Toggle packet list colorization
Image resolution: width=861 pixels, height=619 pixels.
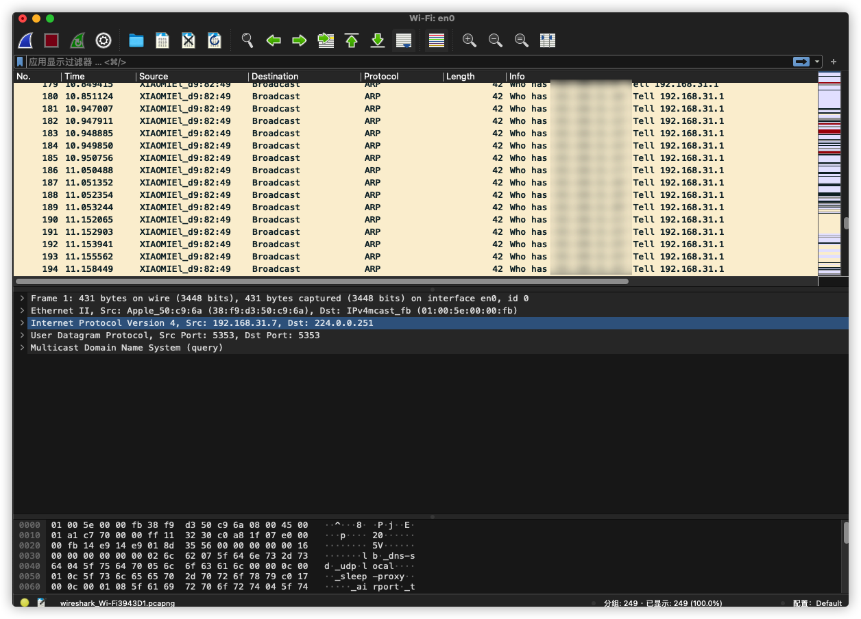point(437,40)
